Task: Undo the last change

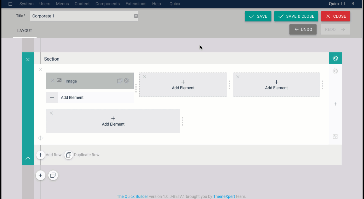Action: pos(303,29)
